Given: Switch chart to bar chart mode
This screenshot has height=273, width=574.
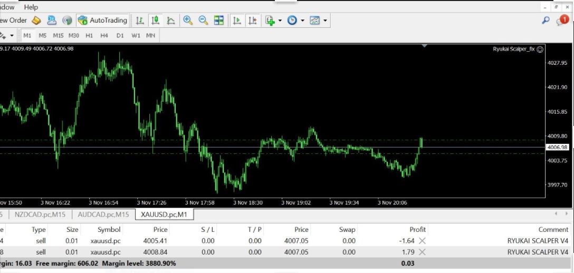Looking at the screenshot, I should pos(140,21).
